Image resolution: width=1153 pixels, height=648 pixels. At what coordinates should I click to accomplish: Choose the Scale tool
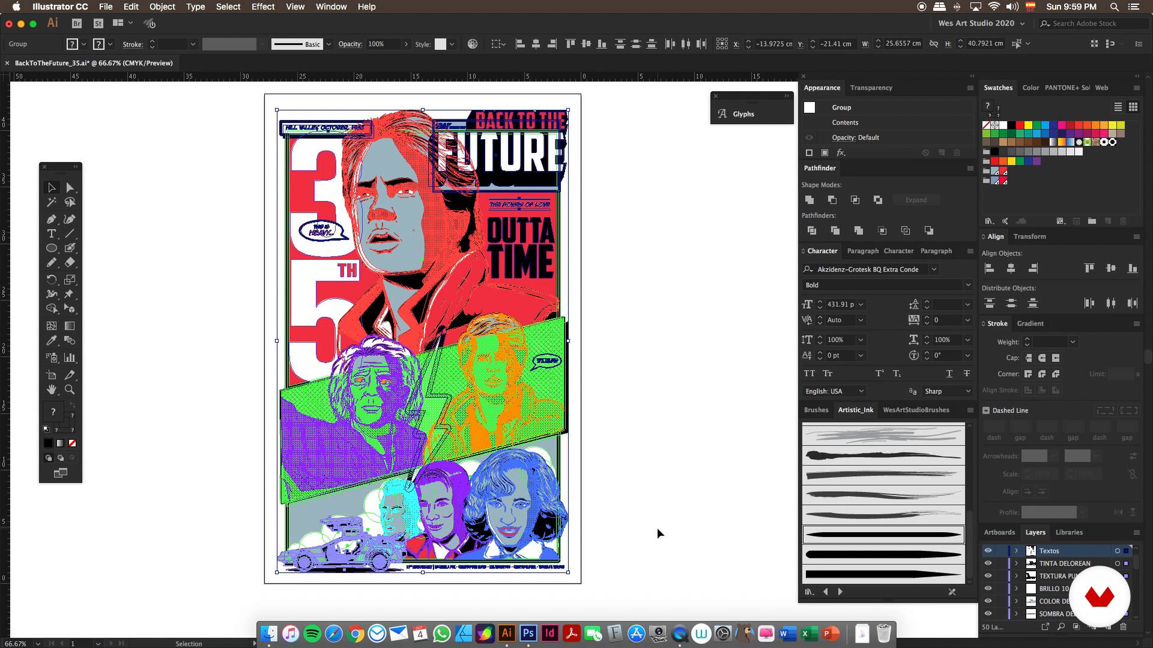(x=70, y=280)
